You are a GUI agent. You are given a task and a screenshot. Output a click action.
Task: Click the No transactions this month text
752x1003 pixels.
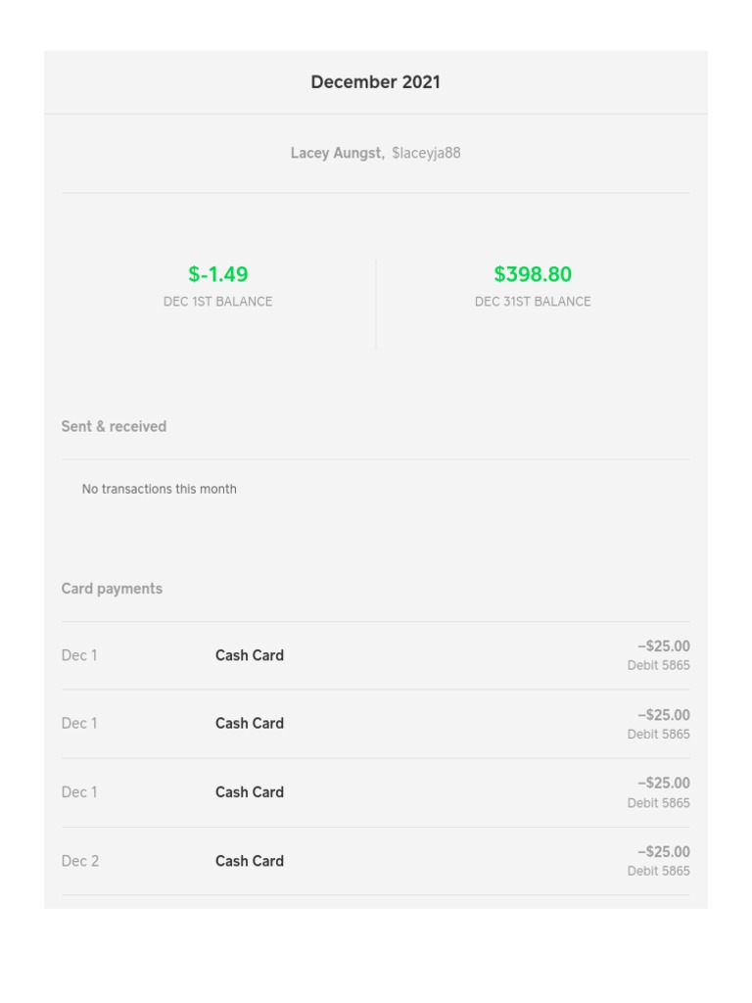(x=159, y=489)
